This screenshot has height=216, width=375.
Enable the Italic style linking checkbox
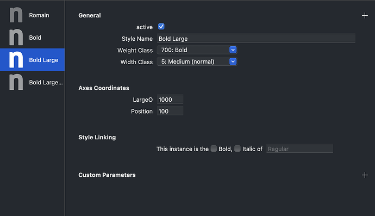point(237,149)
